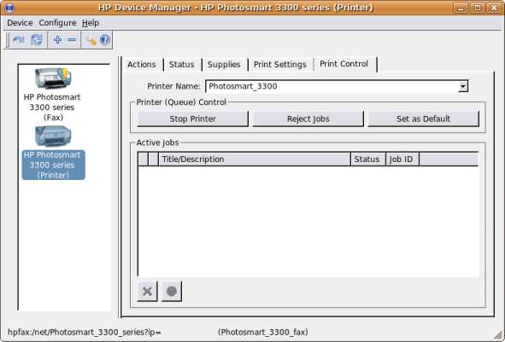Click the Stop Printer button
This screenshot has width=505, height=342.
pos(192,119)
